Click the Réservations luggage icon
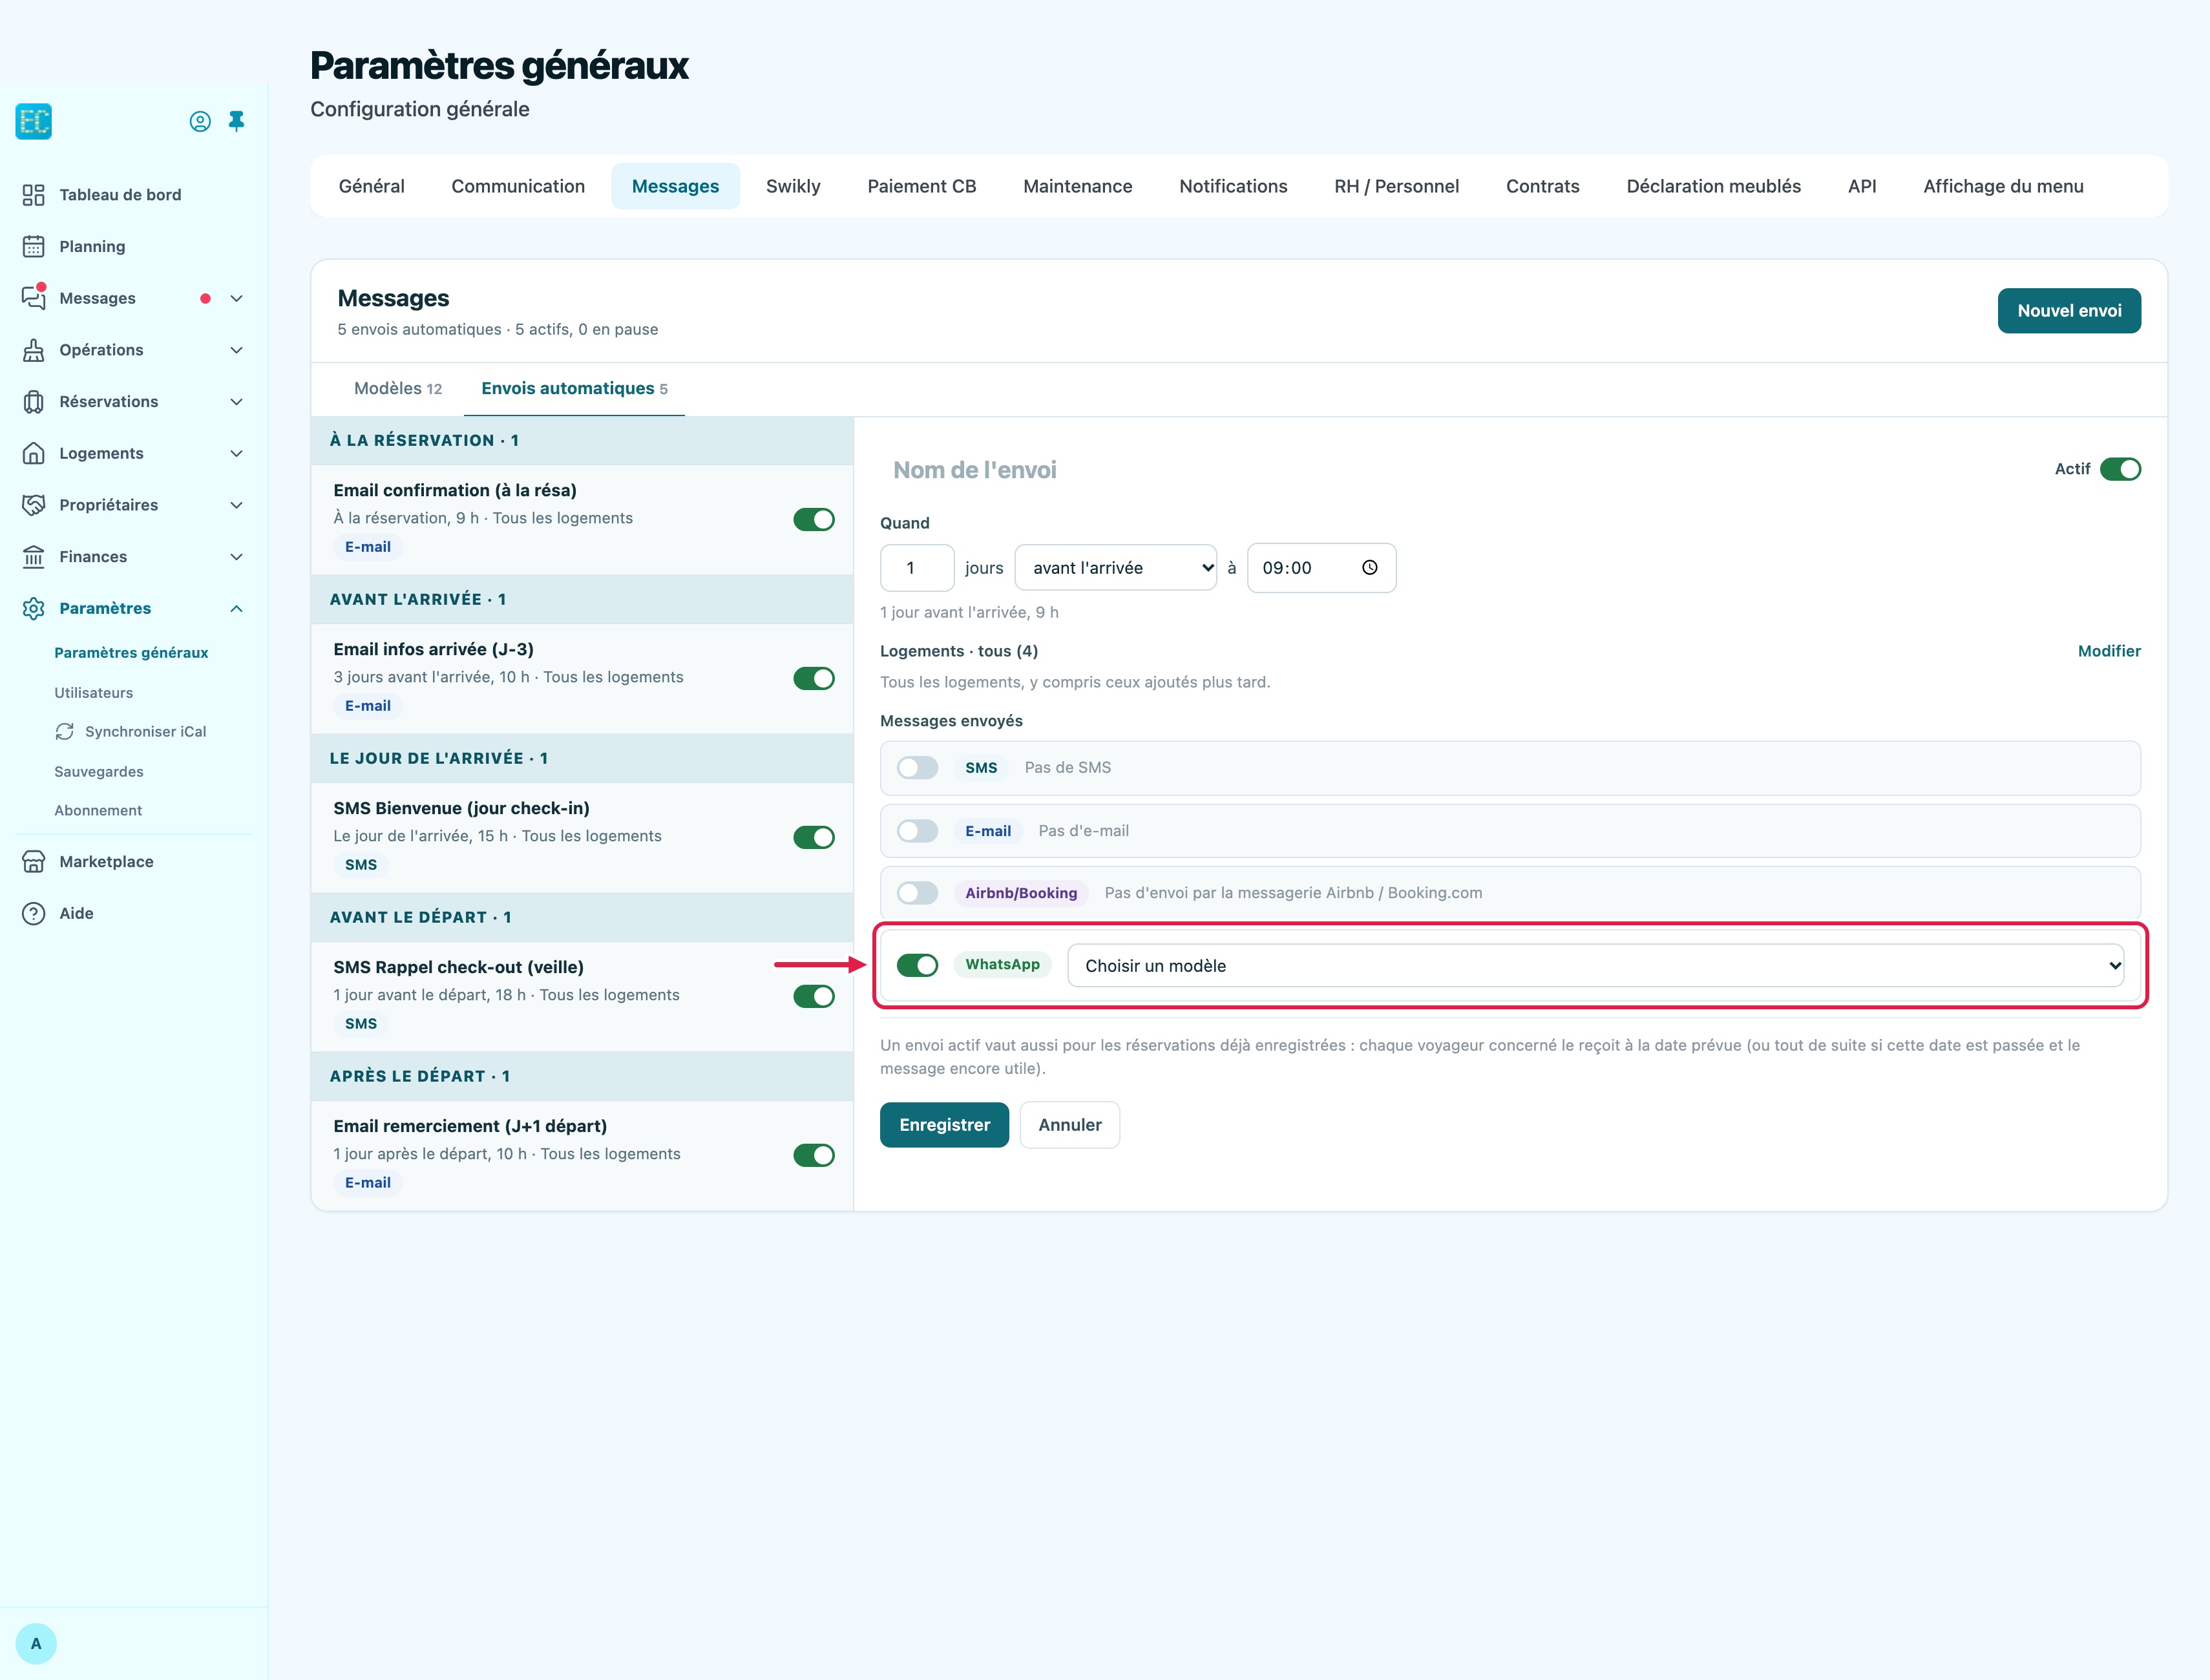Image resolution: width=2210 pixels, height=1680 pixels. coord(33,401)
